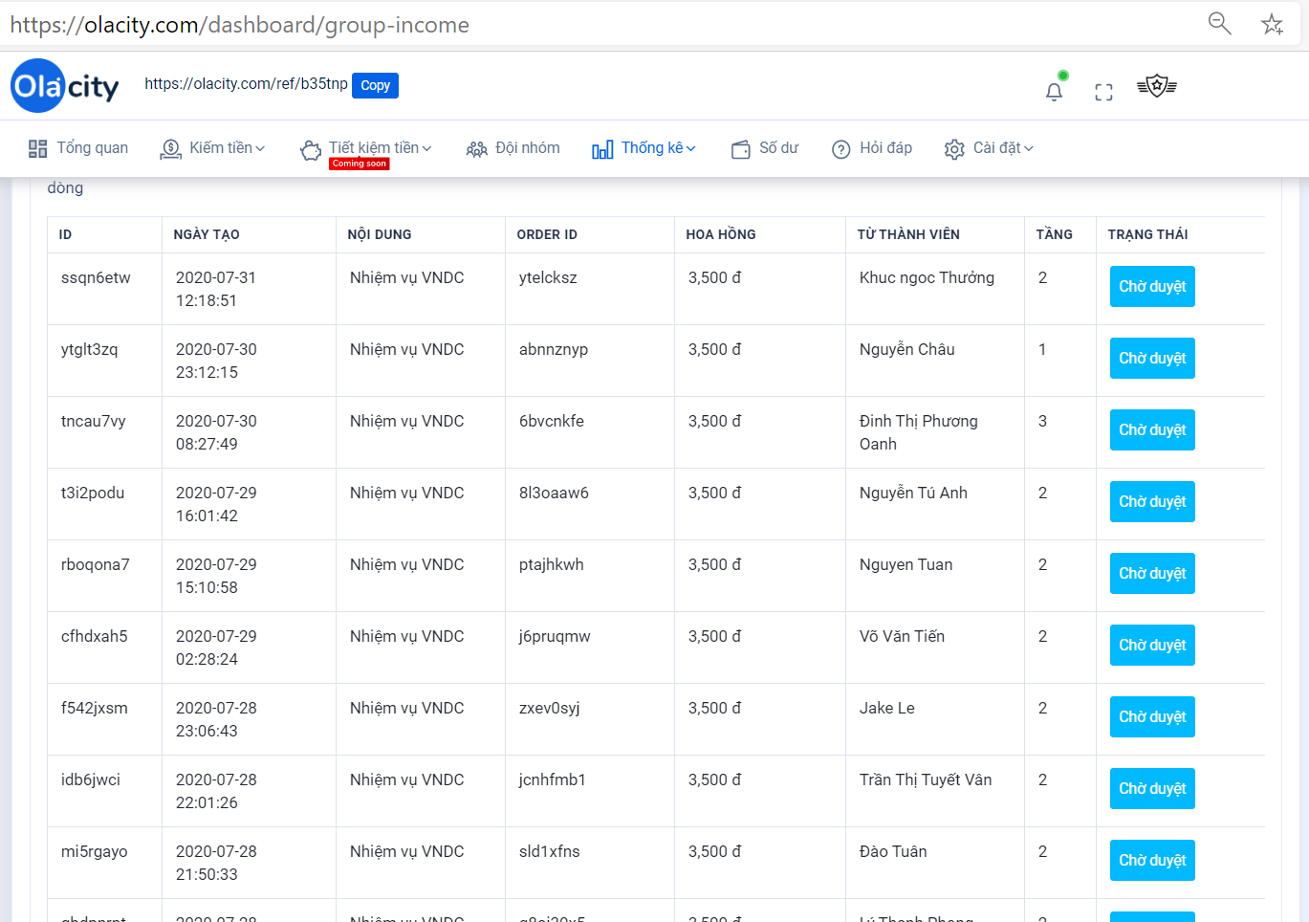Open the Thống kê menu label

(652, 148)
